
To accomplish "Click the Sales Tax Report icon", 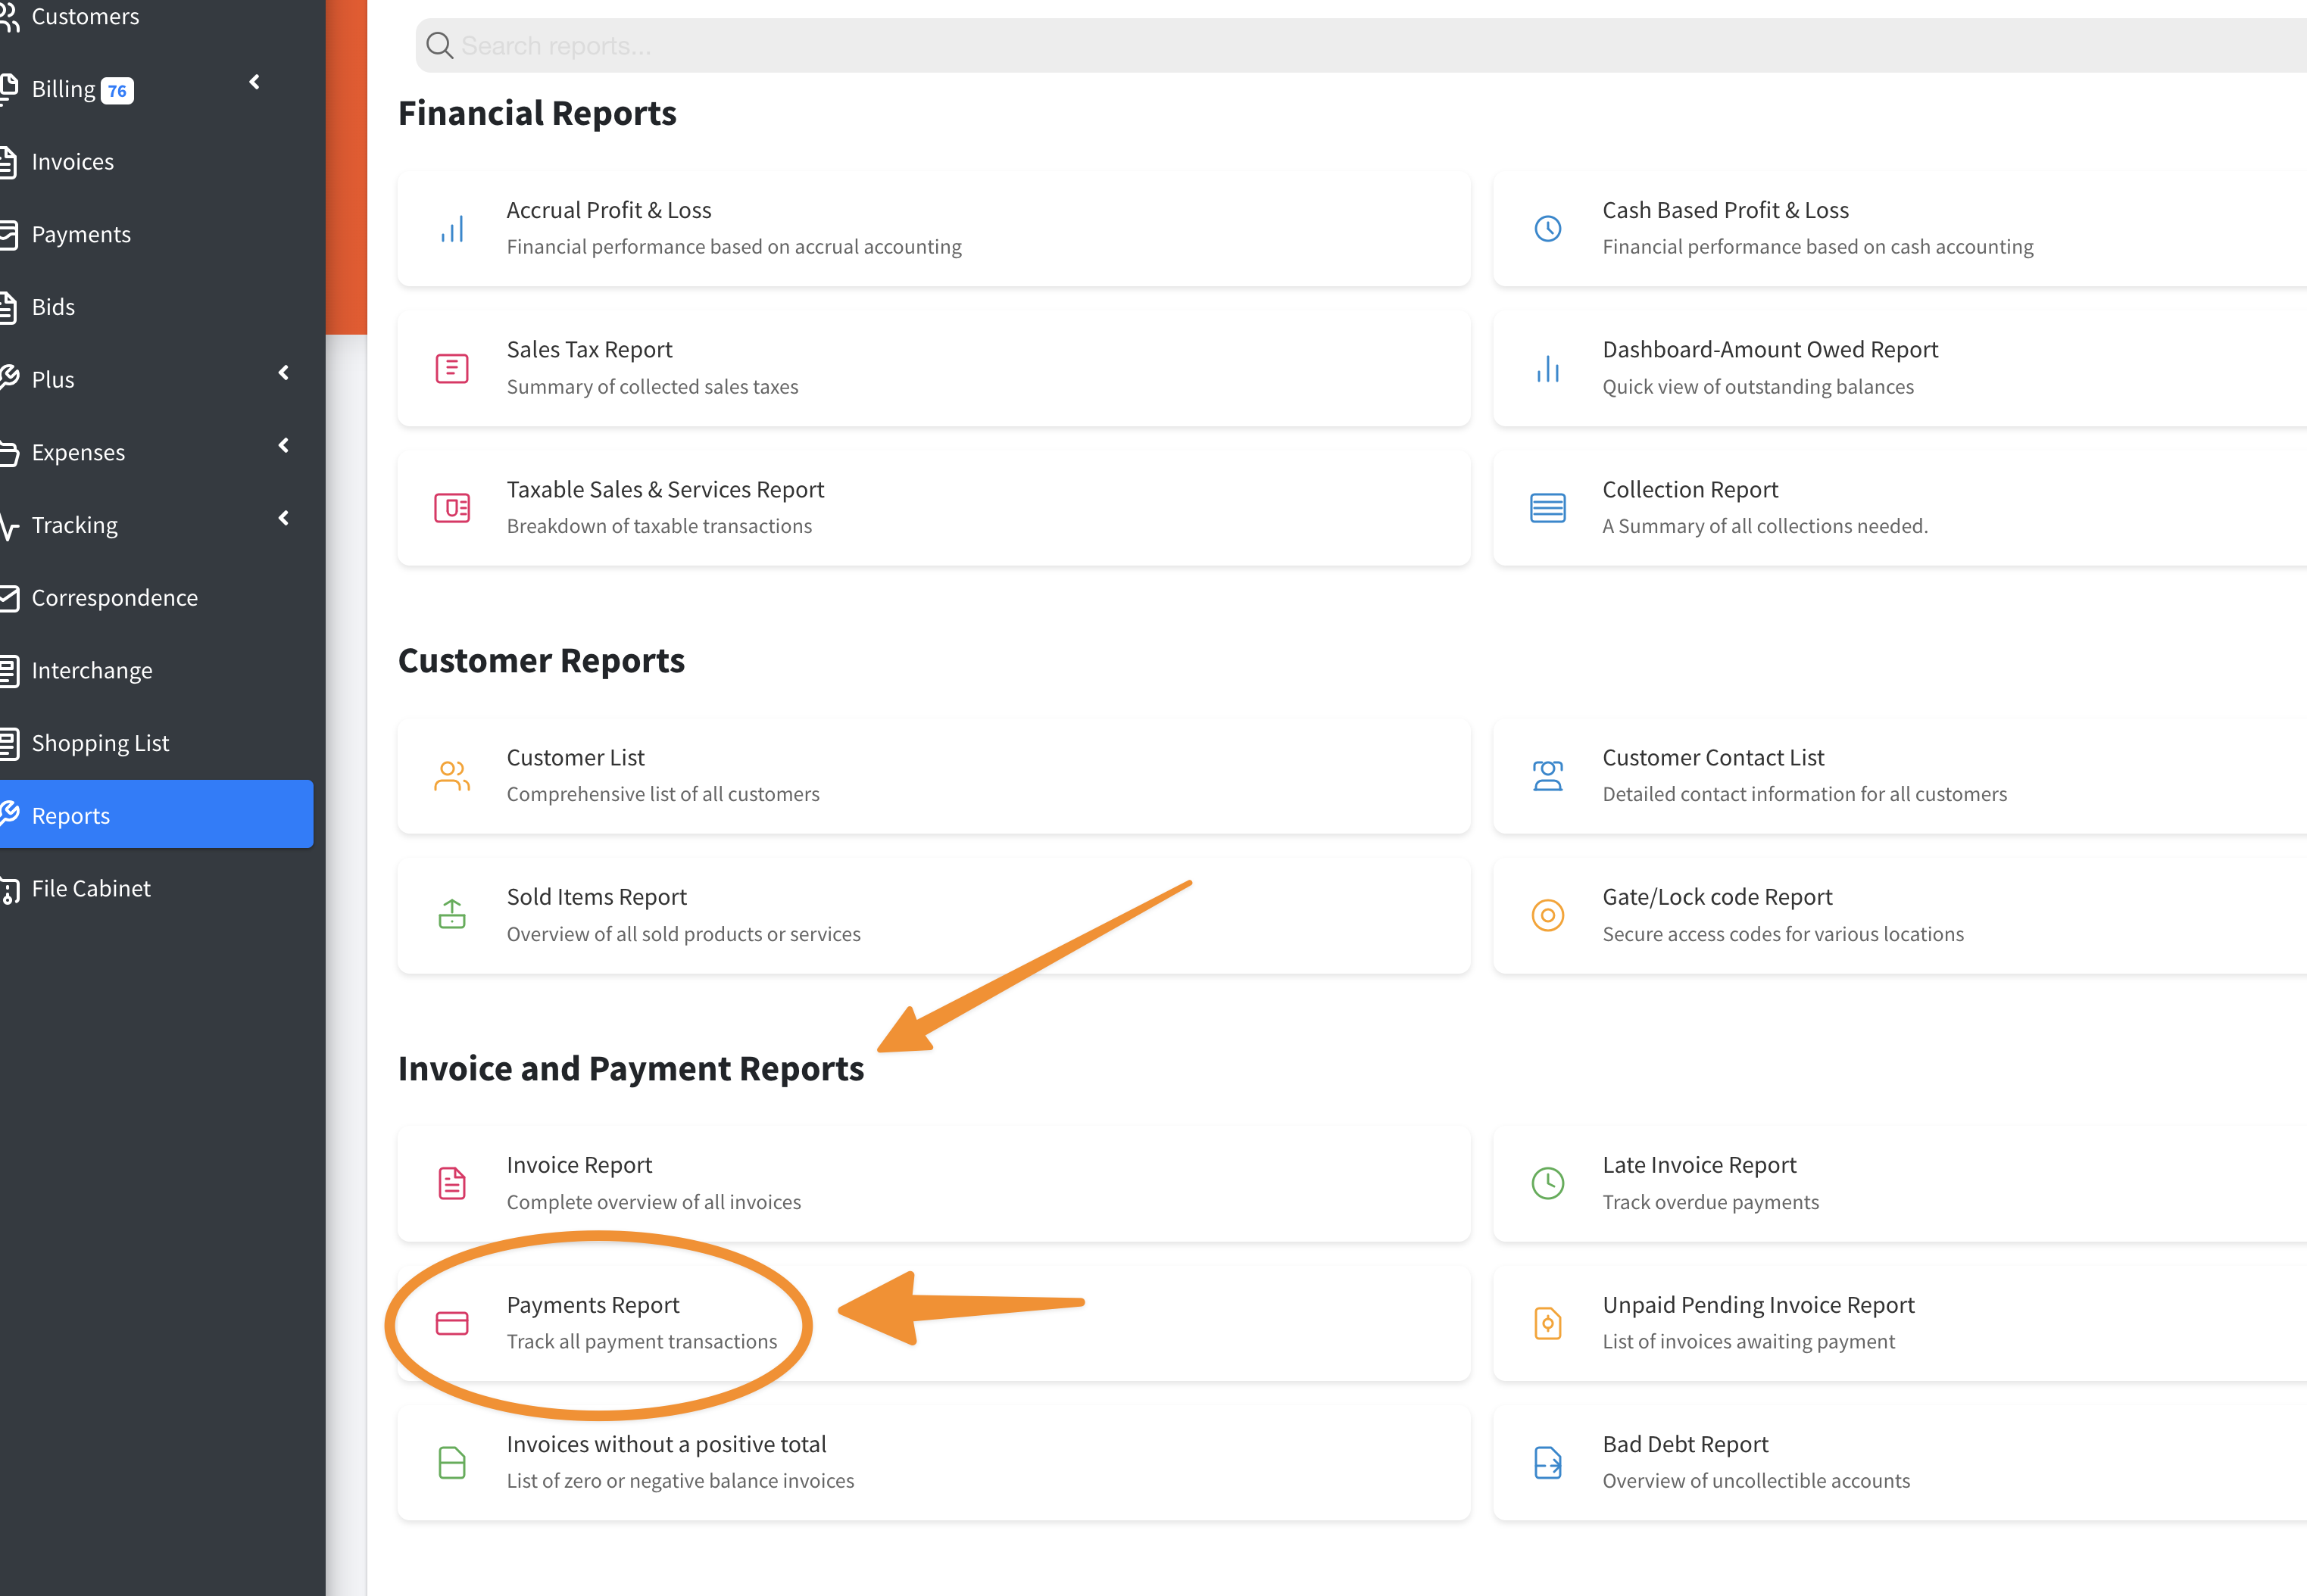I will [x=452, y=368].
